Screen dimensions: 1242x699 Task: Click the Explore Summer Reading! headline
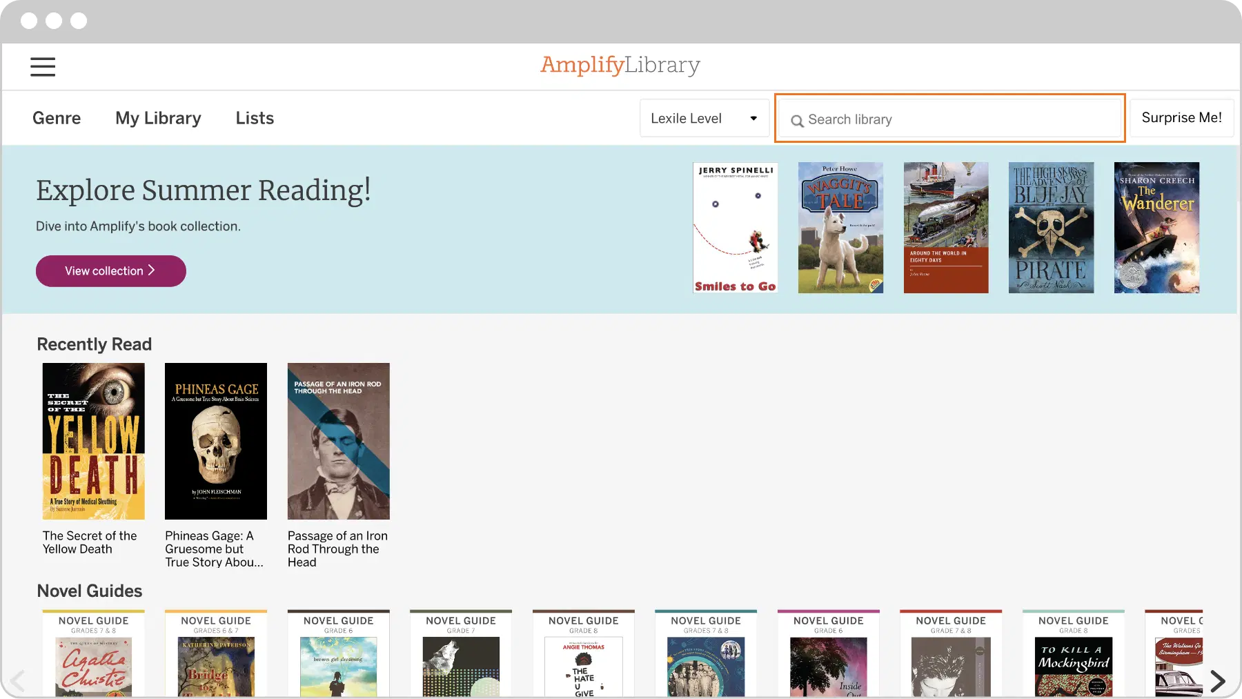pos(204,190)
